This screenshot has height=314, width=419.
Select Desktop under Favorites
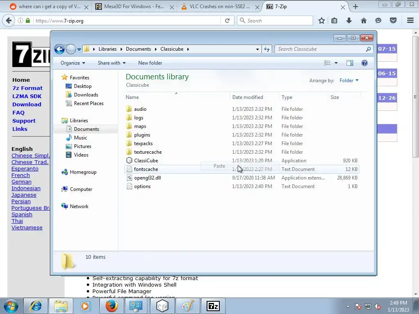(x=83, y=86)
